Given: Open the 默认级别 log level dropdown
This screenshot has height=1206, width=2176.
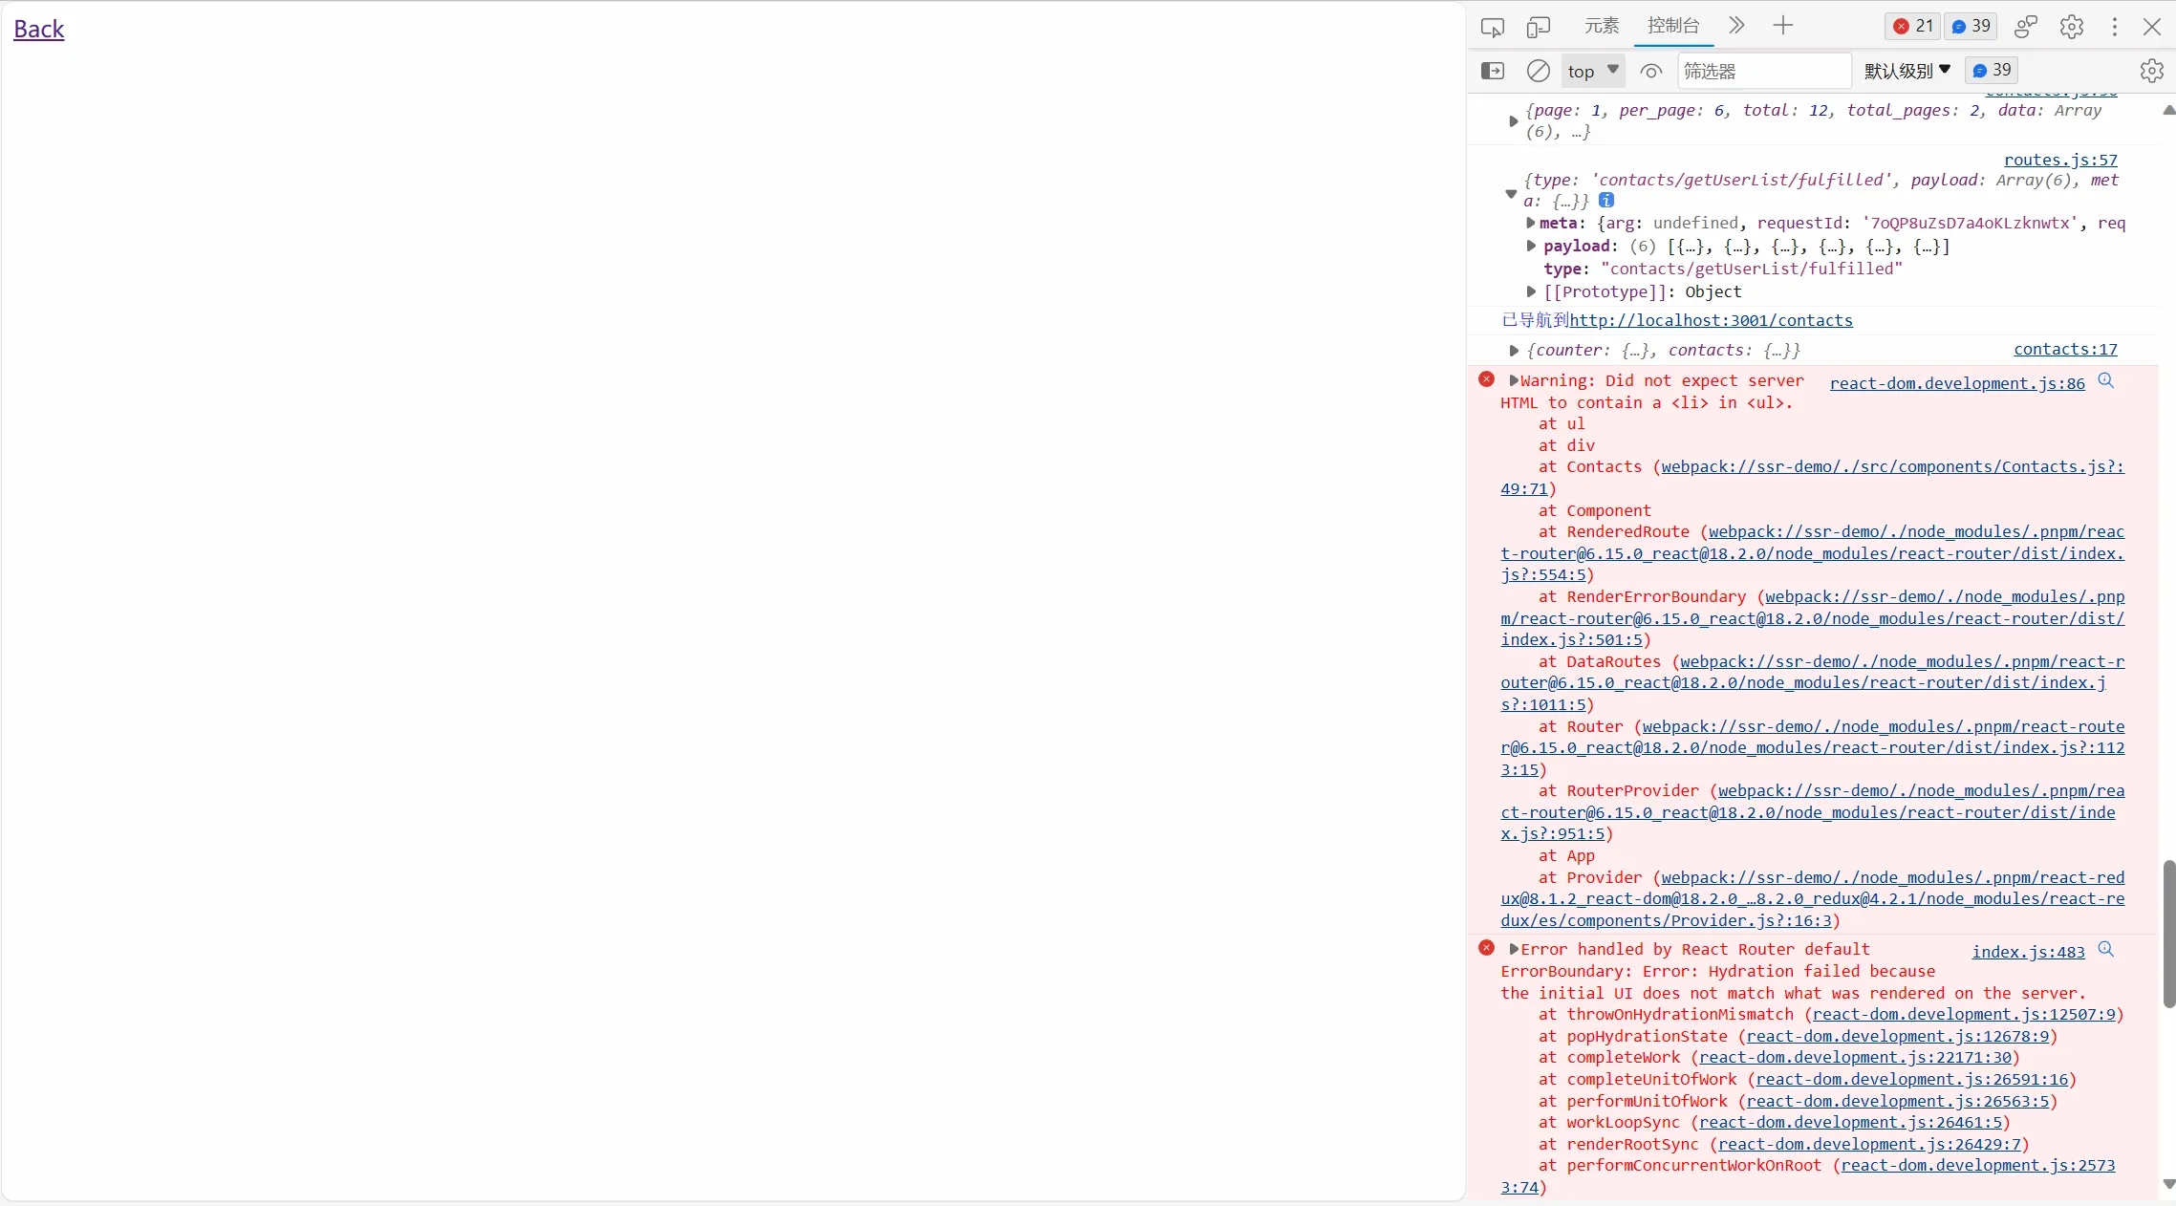Looking at the screenshot, I should click(1907, 71).
